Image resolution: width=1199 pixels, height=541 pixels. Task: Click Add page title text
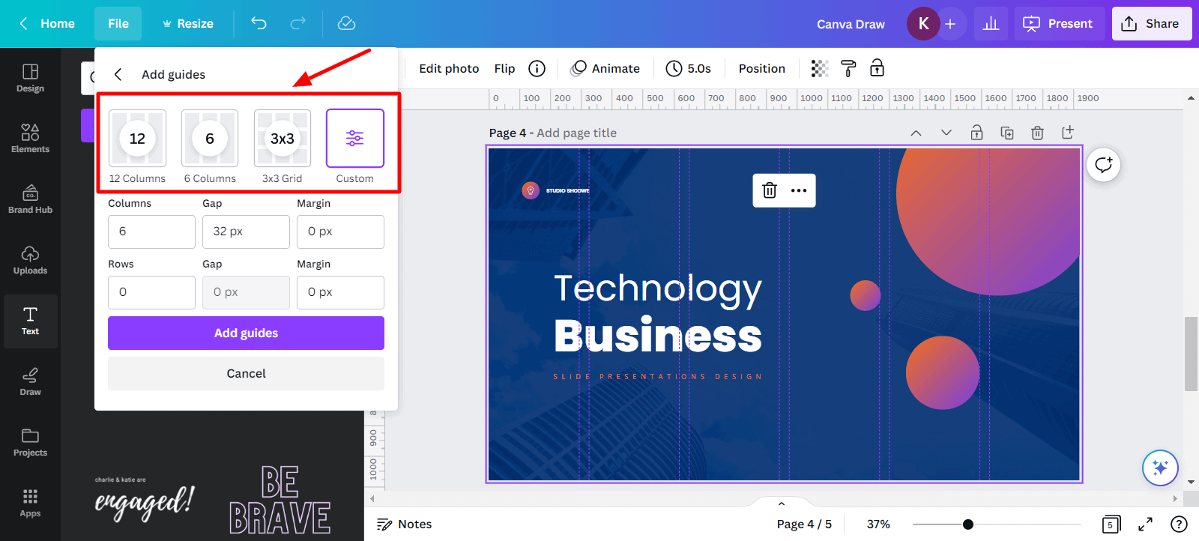(576, 133)
